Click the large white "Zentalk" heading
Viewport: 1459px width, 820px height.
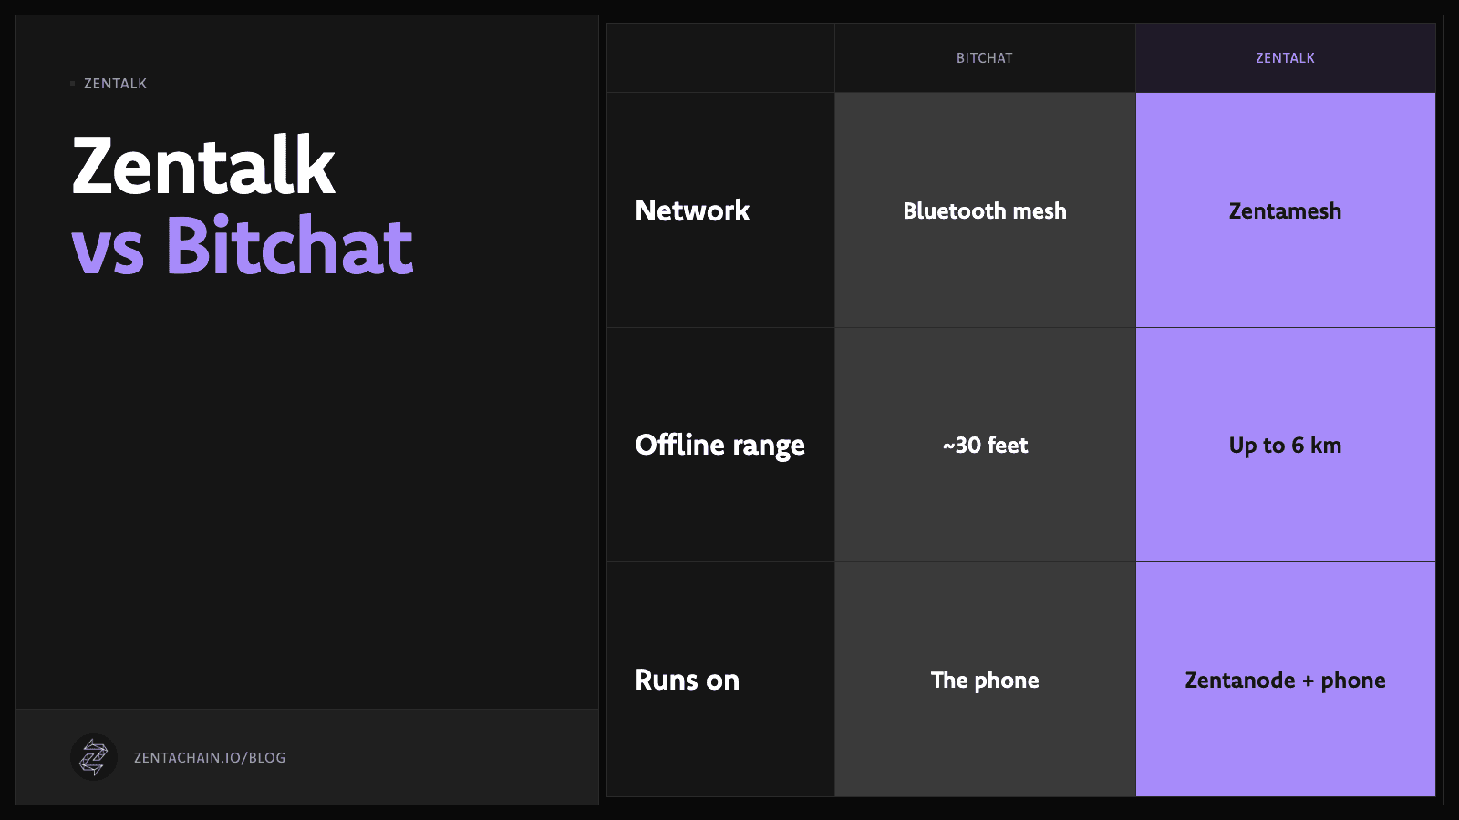[203, 165]
